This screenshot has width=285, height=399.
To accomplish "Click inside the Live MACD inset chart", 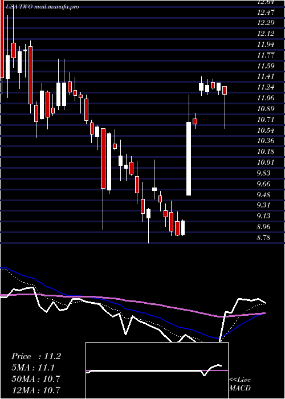I will pos(157,370).
